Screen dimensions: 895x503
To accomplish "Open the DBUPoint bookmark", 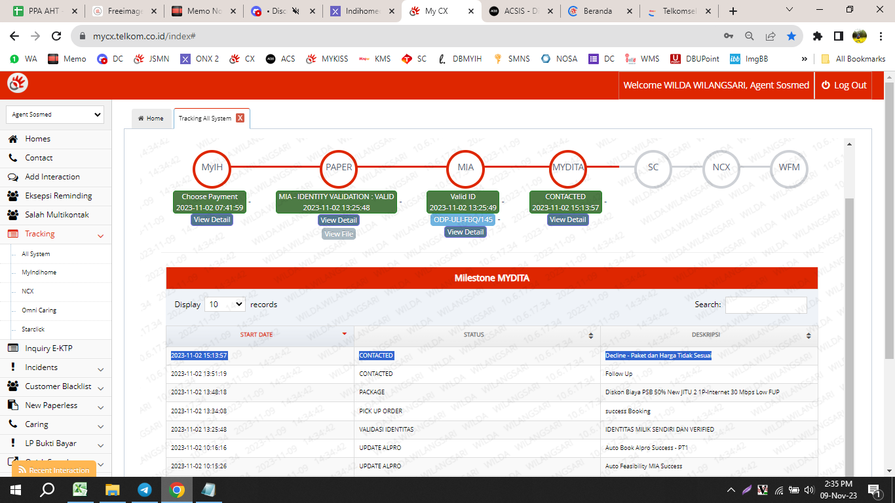I will [695, 59].
